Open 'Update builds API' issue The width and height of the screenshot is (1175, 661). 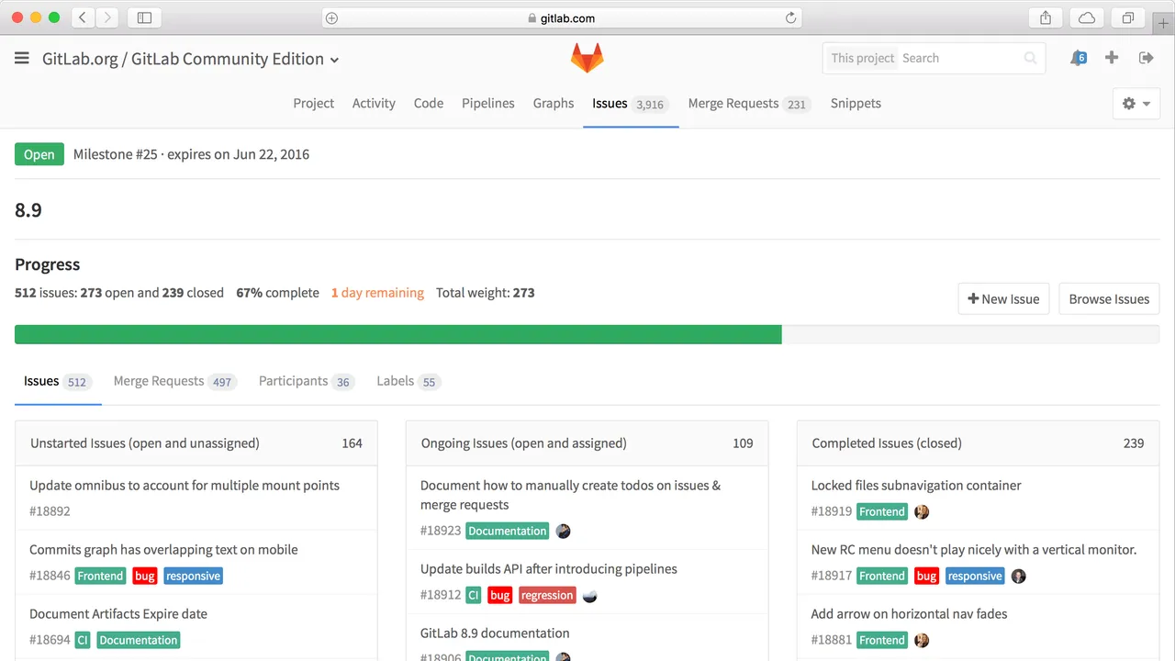[549, 568]
